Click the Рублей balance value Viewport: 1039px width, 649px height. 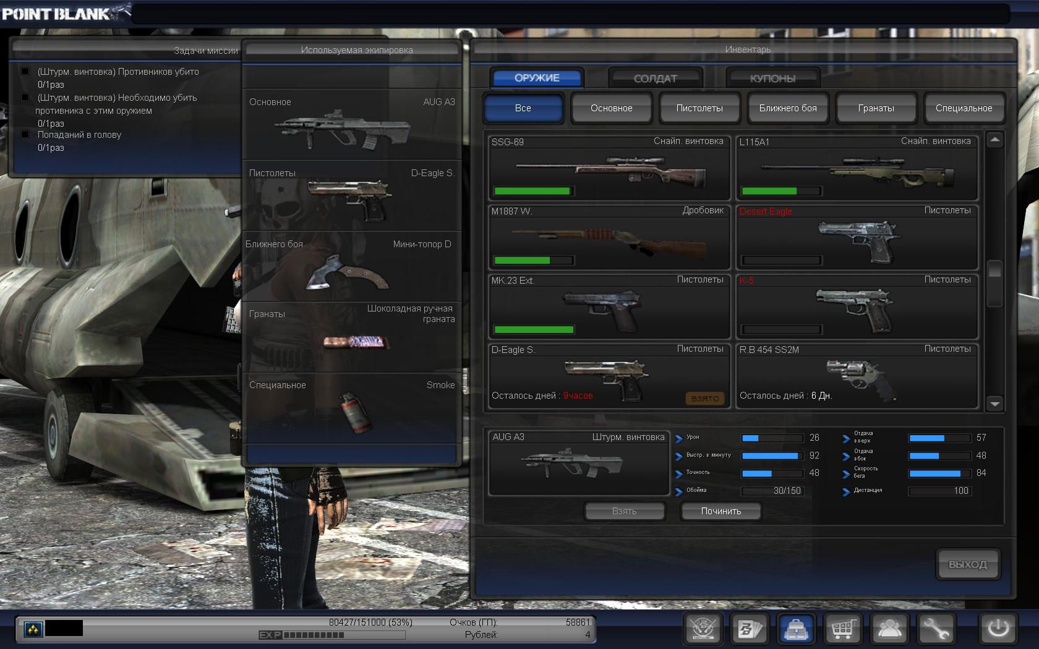coord(588,635)
